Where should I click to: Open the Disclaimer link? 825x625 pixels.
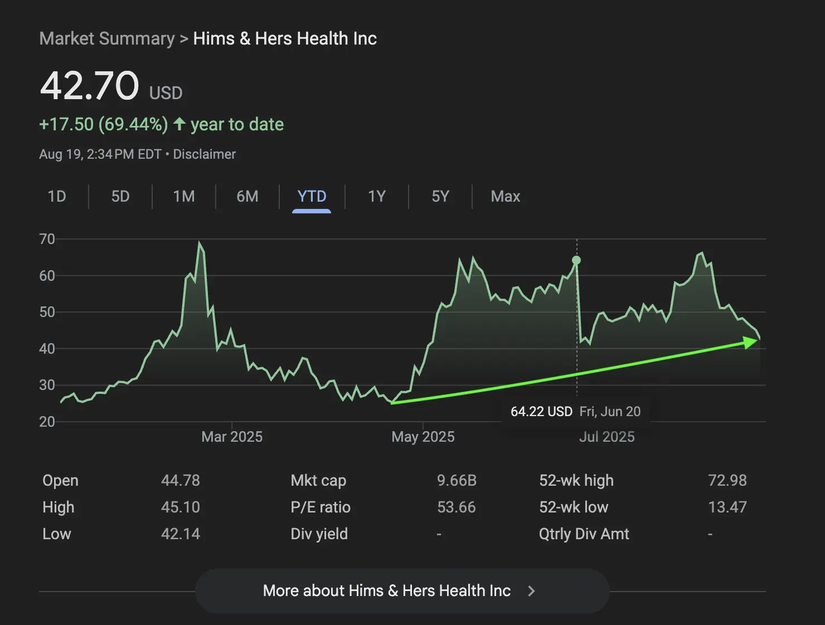click(x=204, y=154)
